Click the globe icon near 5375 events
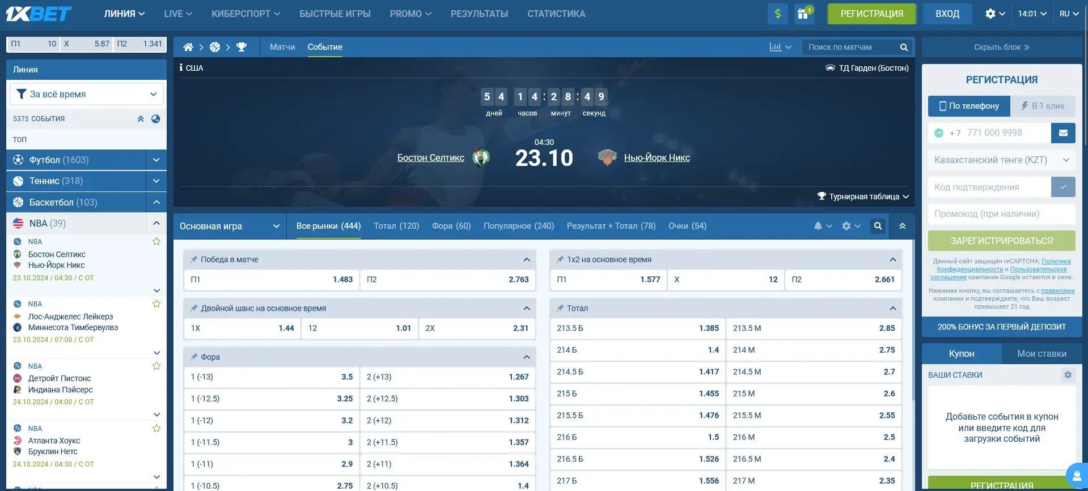 156,119
